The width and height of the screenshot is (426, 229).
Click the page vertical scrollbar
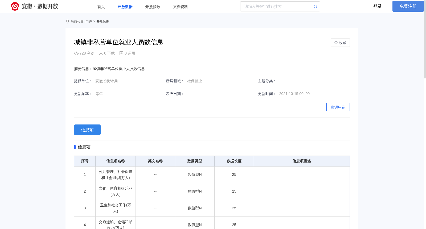425,40
